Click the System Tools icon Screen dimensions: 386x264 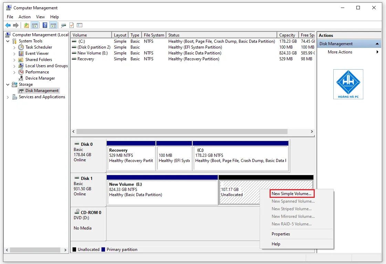[x=14, y=41]
